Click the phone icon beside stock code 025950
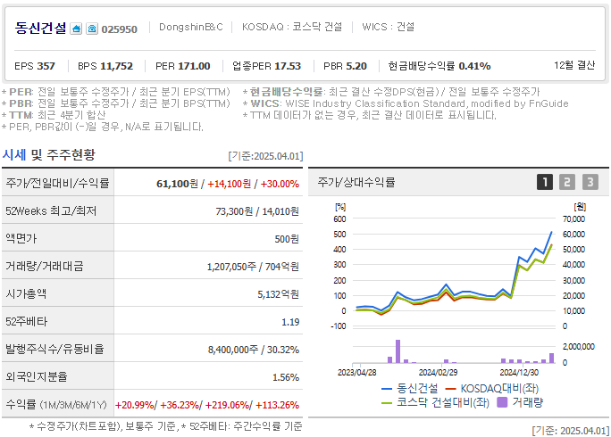 coord(92,29)
